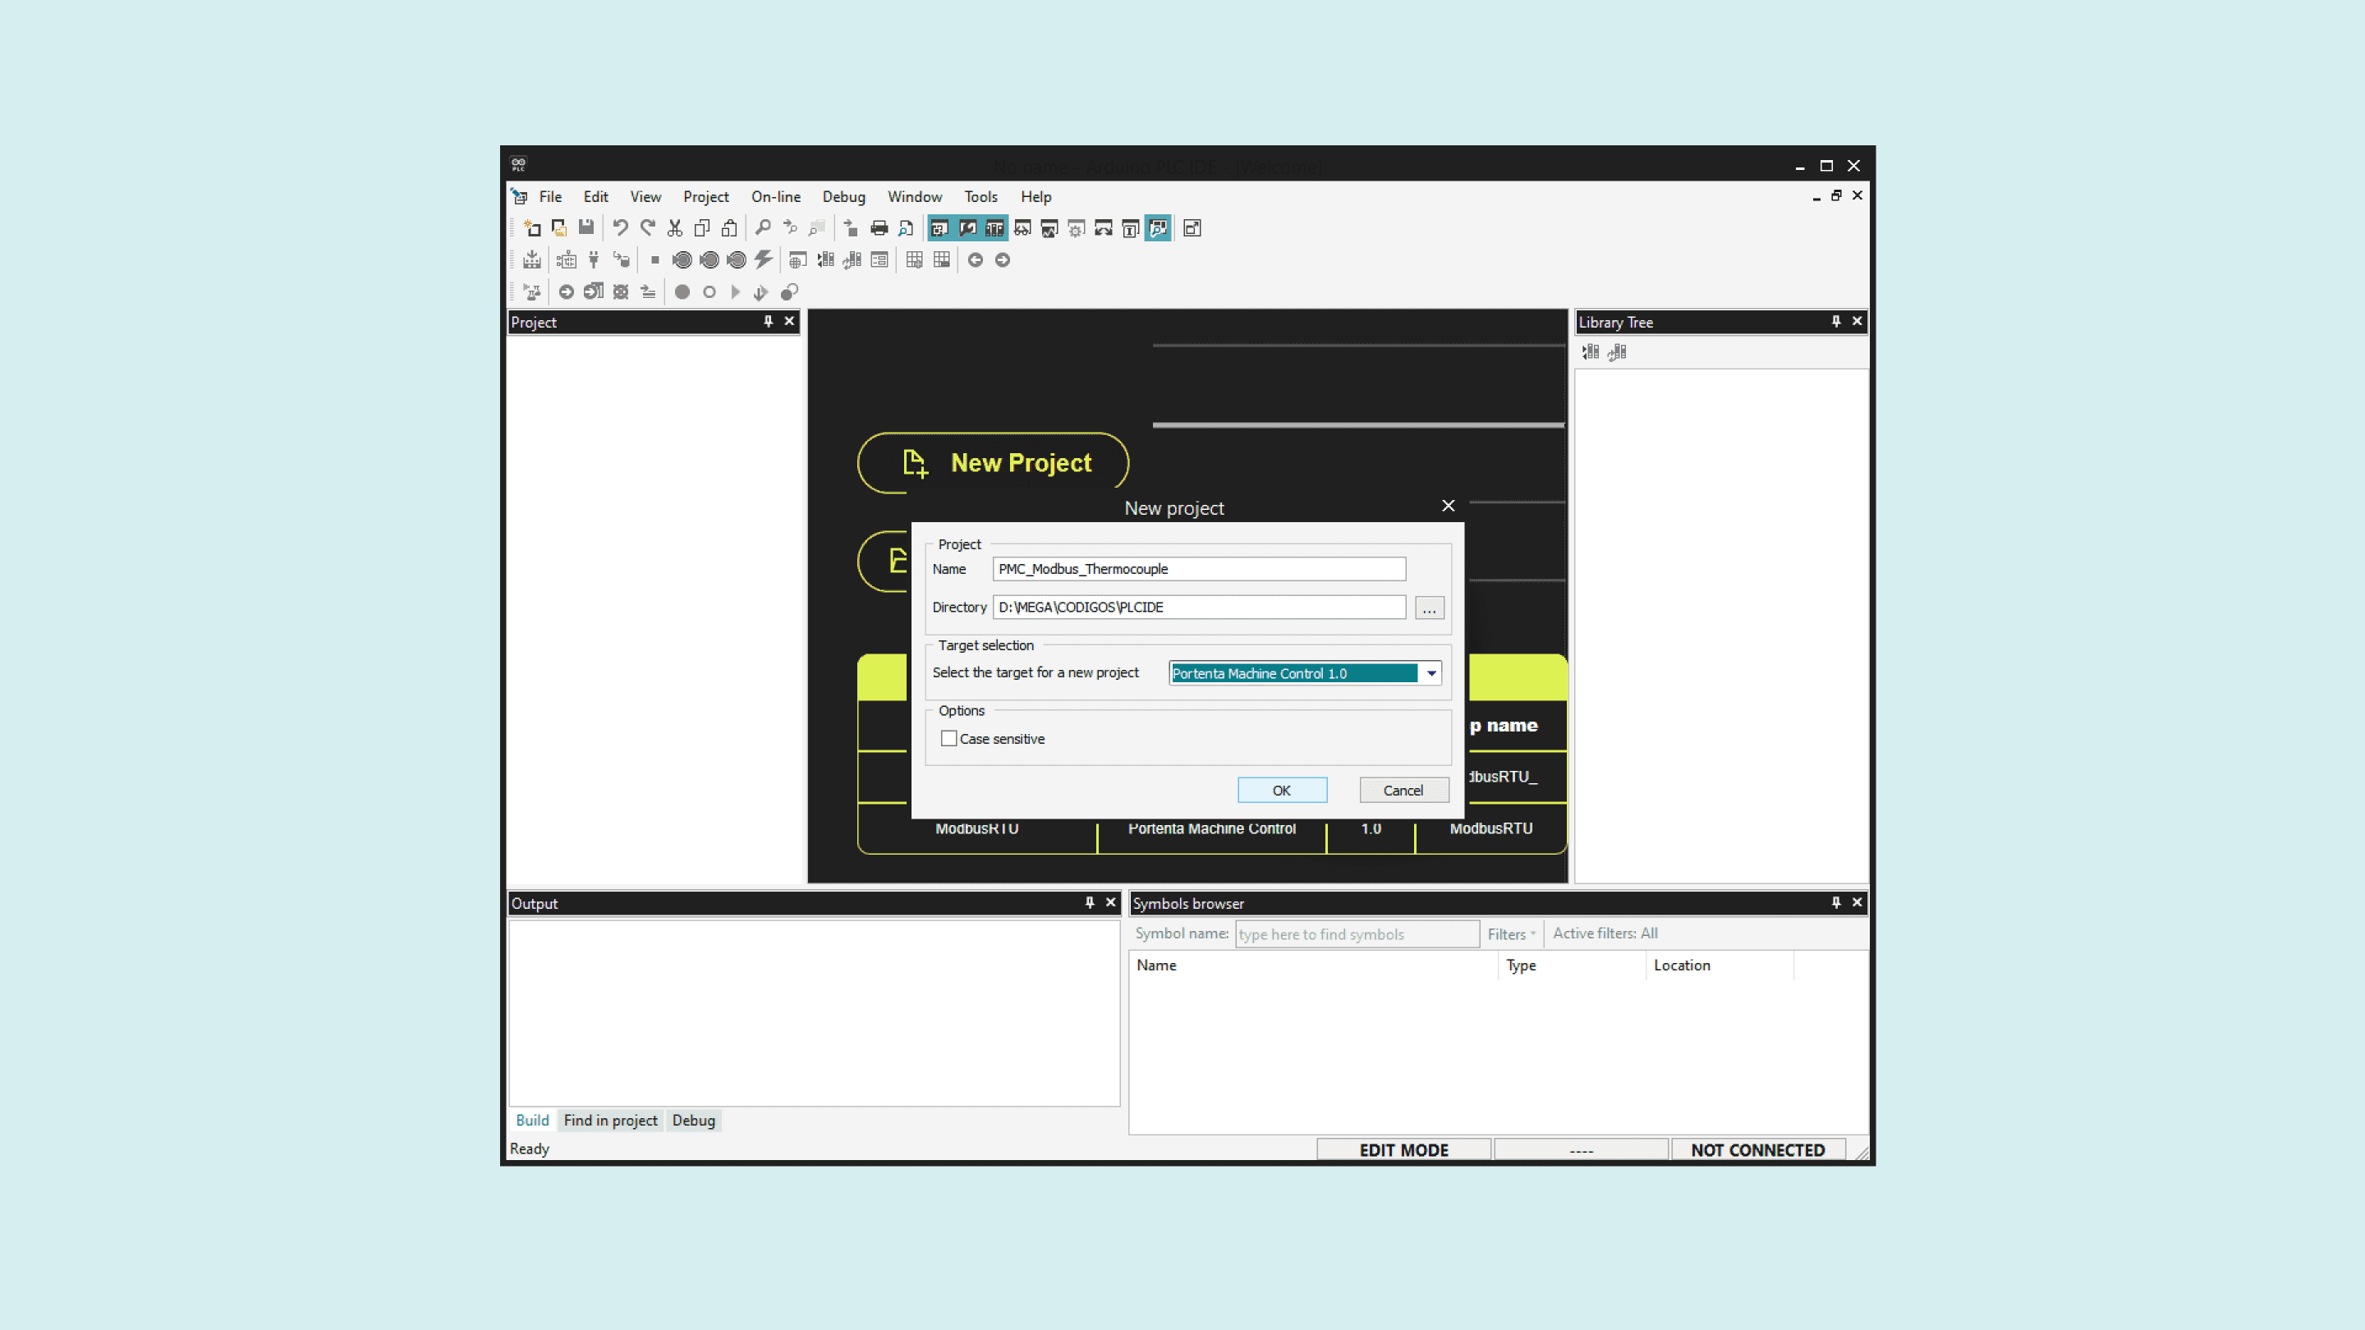The height and width of the screenshot is (1330, 2365).
Task: Pin the Library Tree panel
Action: point(1835,321)
